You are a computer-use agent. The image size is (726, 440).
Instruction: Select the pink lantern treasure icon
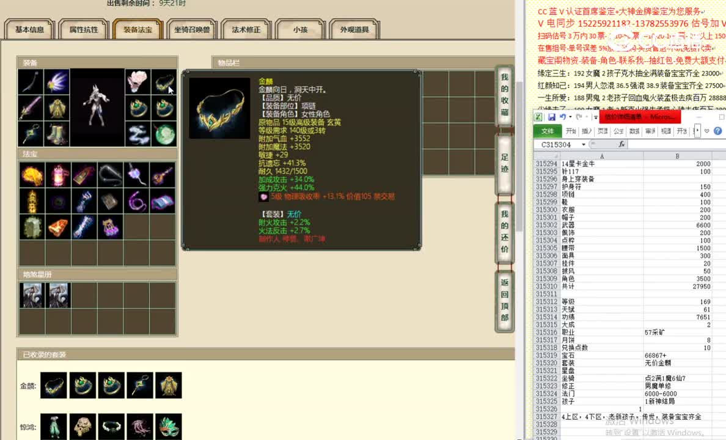tap(58, 175)
